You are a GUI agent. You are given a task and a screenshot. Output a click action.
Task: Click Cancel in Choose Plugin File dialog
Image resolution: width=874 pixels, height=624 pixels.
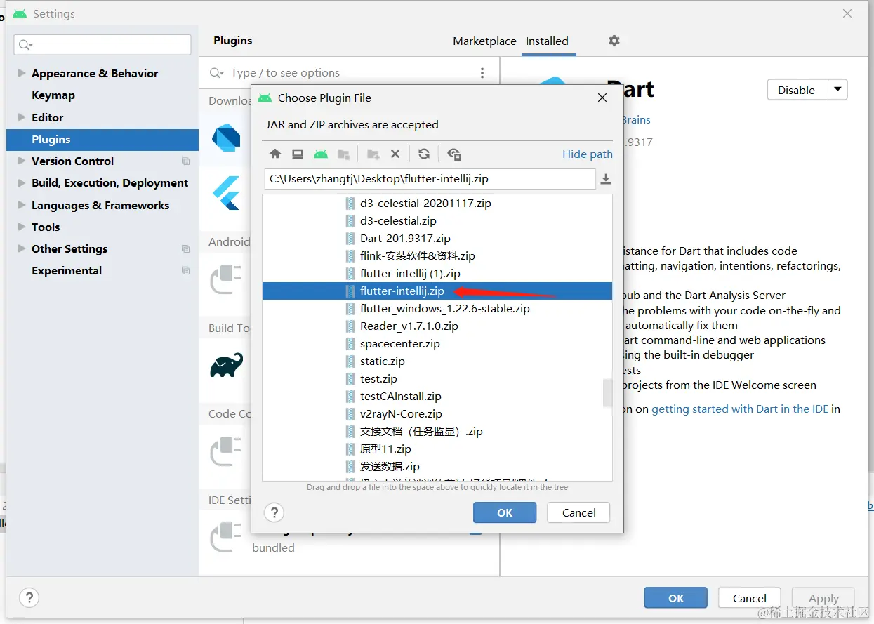coord(578,512)
